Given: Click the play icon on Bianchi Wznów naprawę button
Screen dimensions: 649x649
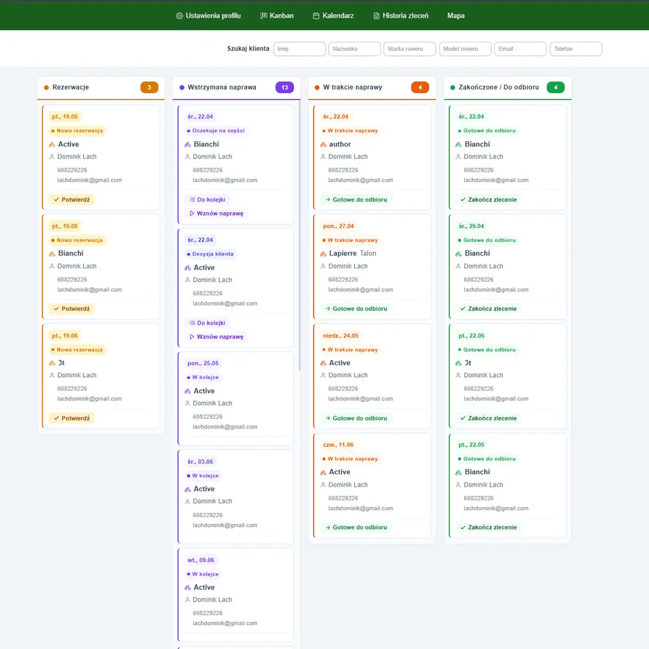Looking at the screenshot, I should pos(191,214).
